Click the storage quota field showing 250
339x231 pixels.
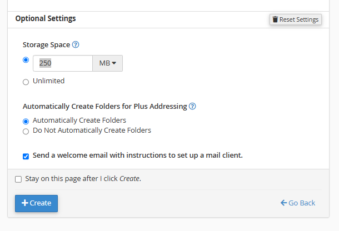tap(63, 63)
